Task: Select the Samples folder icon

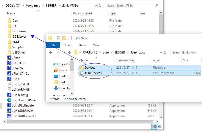Action: [9, 47]
